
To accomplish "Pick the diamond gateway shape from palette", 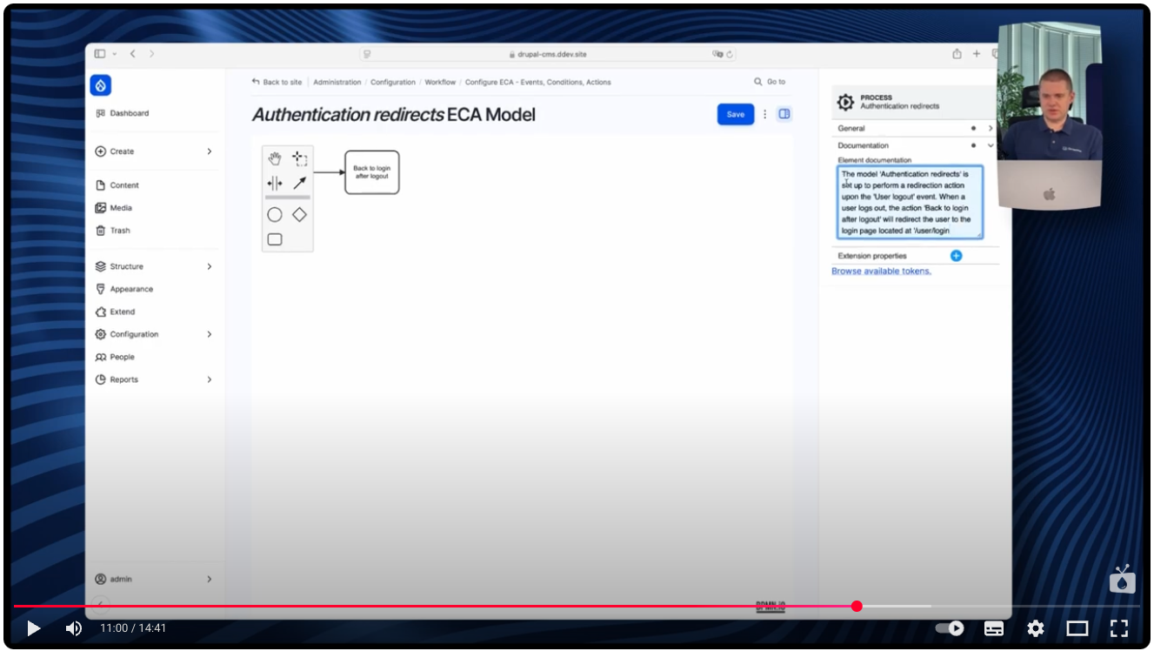I will (x=299, y=214).
